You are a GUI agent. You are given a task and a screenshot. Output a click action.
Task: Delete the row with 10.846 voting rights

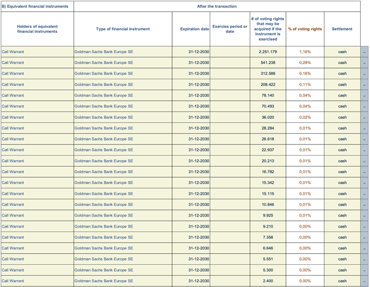pyautogui.click(x=364, y=205)
